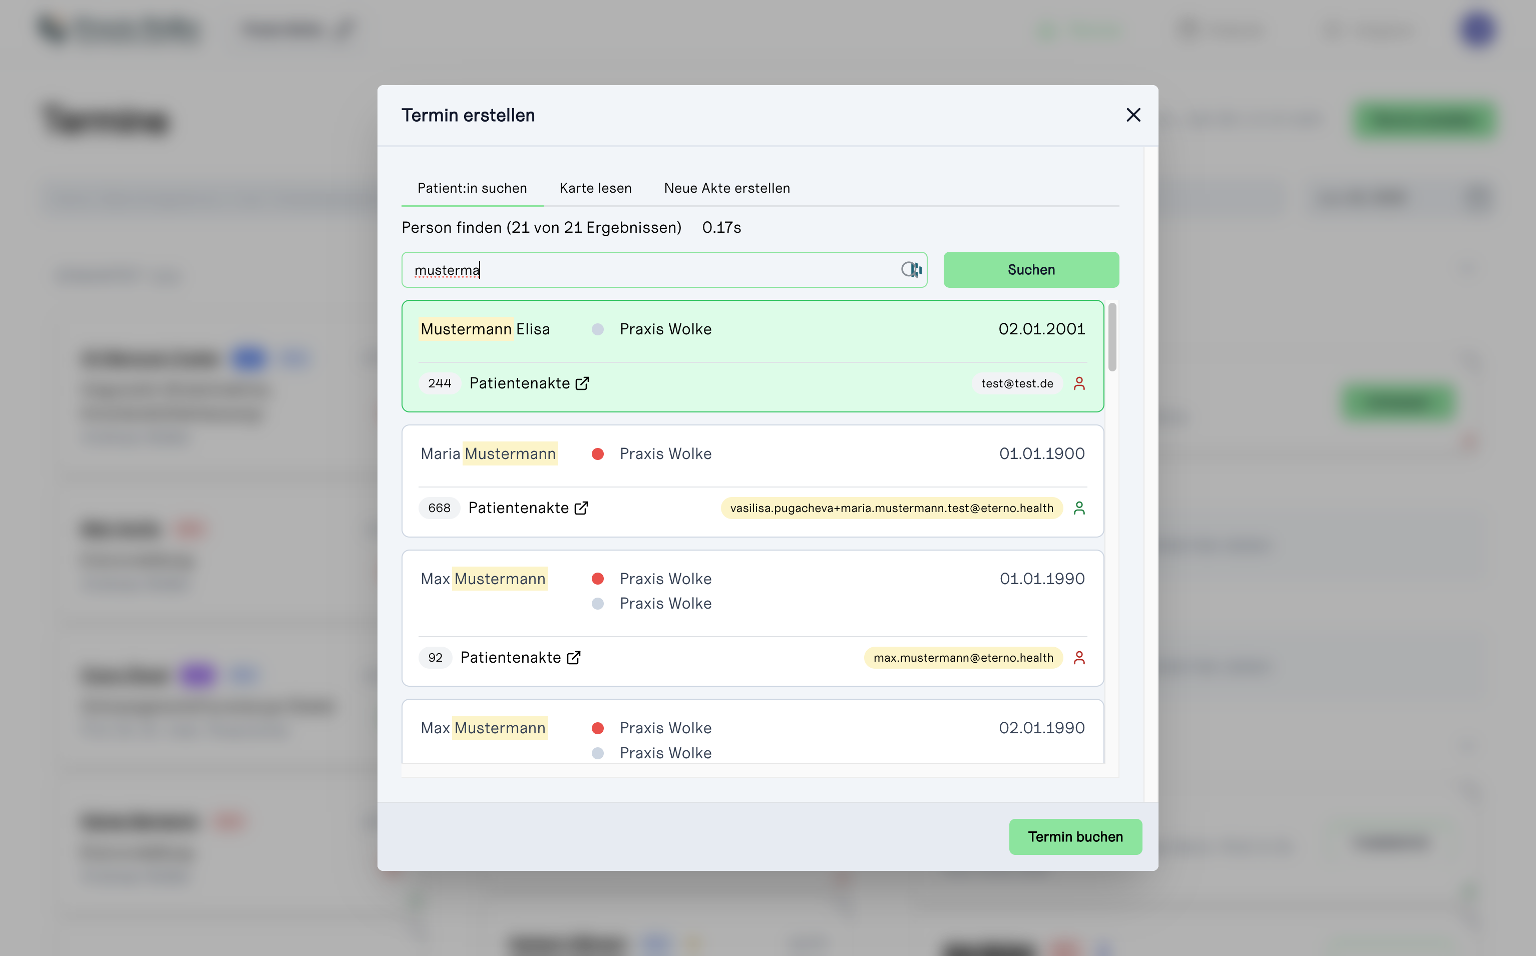
Task: Select the Mustermann Elisa patient name
Action: [x=485, y=329]
